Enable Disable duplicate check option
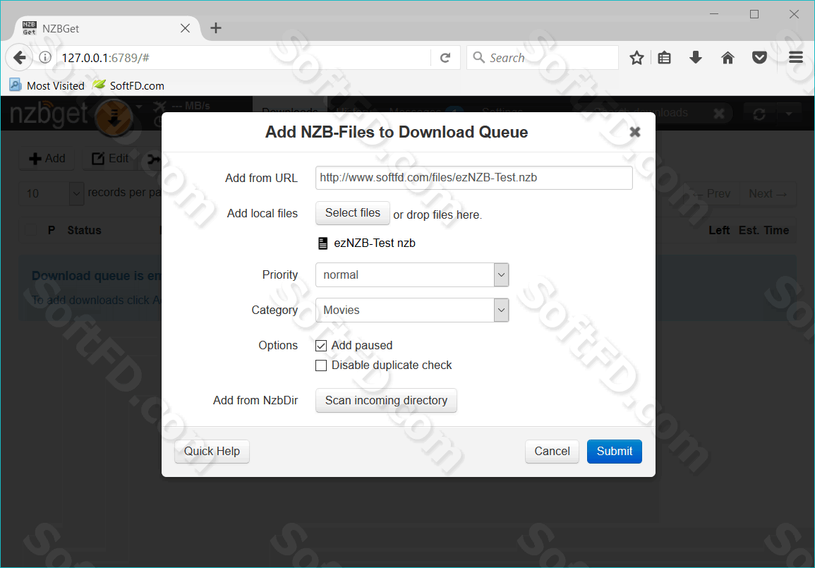815x568 pixels. (x=321, y=365)
